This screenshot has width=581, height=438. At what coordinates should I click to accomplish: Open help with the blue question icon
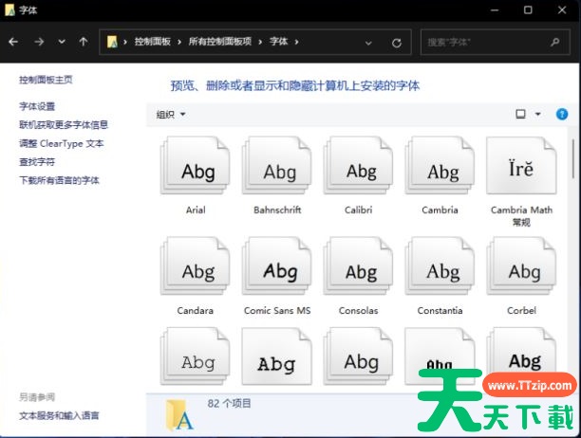pyautogui.click(x=562, y=114)
